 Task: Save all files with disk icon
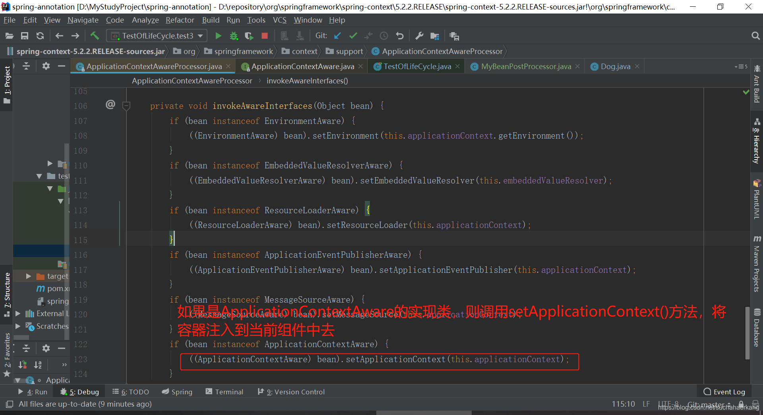tap(25, 36)
